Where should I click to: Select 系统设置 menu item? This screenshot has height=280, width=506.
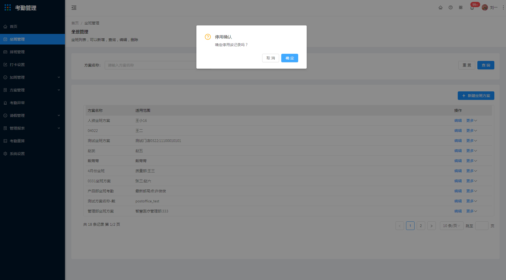click(x=32, y=154)
